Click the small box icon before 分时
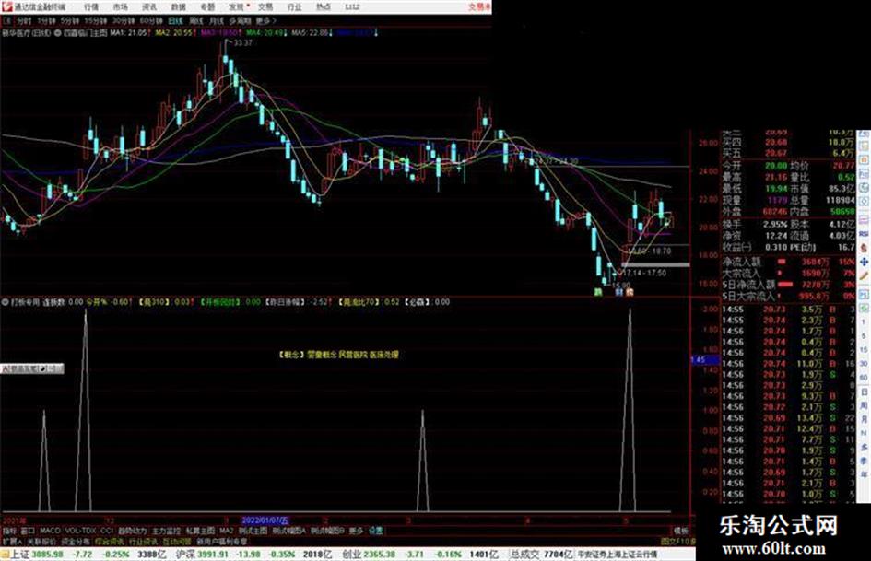Screen dimensions: 871x561 6,21
